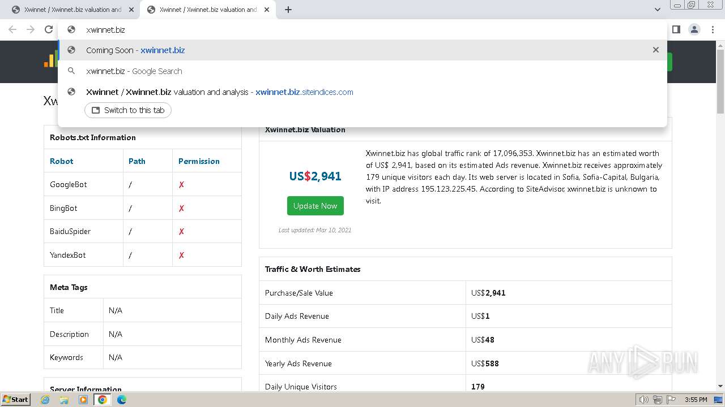The height and width of the screenshot is (407, 725).
Task: Click the red X for BingBot
Action: click(181, 209)
